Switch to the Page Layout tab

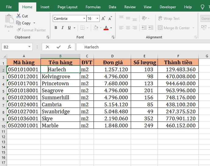(67, 7)
